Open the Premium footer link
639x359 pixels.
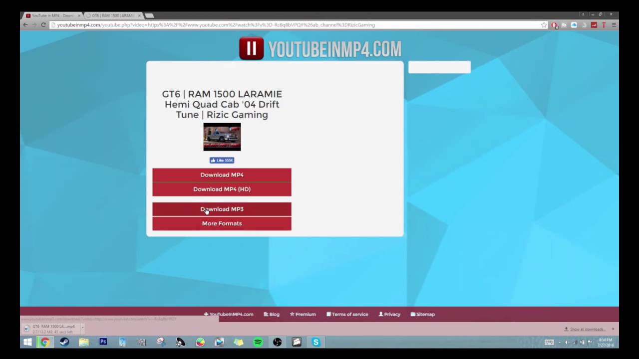pyautogui.click(x=303, y=314)
